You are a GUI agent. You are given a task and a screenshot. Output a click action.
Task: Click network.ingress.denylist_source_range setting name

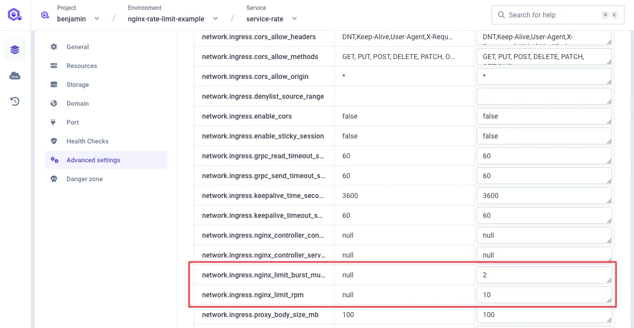[x=263, y=96]
